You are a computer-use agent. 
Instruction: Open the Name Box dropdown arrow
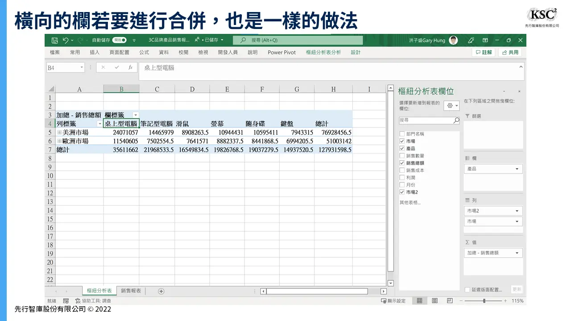(82, 68)
